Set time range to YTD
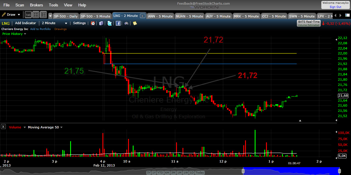The width and height of the screenshot is (351, 175). coord(160,173)
